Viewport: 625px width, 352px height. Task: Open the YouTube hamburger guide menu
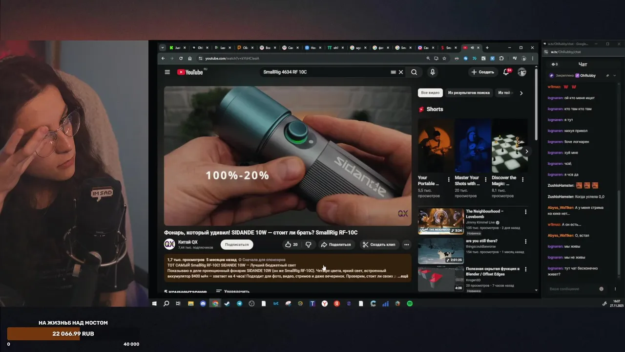point(167,72)
